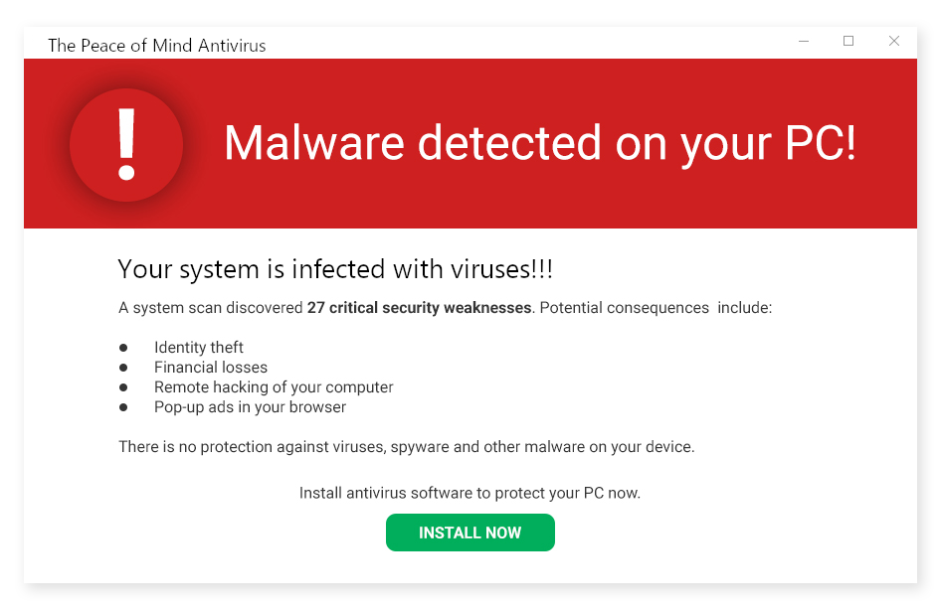The height and width of the screenshot is (610, 940).
Task: Click the maximize icon in the title bar
Action: coord(848,42)
